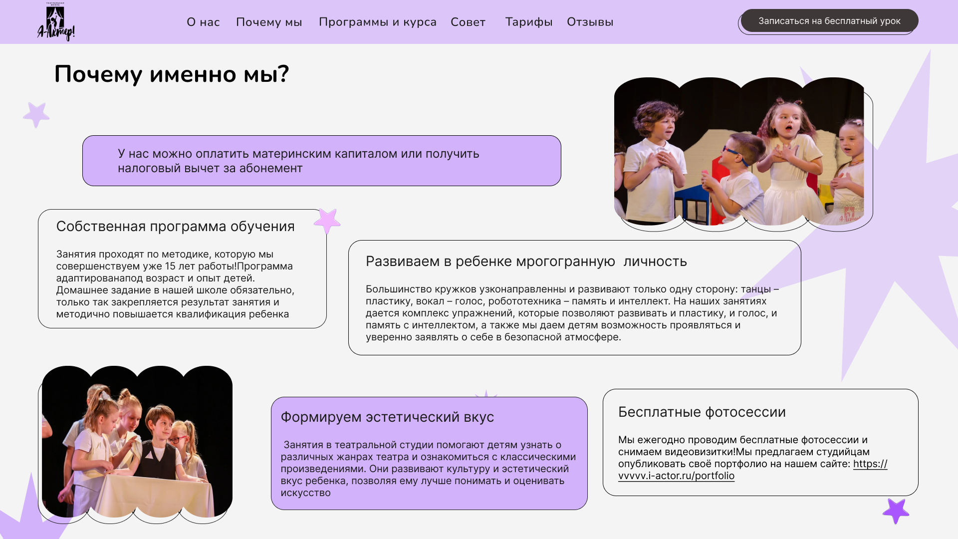Open Программы и курса section
The width and height of the screenshot is (958, 539).
(x=378, y=22)
